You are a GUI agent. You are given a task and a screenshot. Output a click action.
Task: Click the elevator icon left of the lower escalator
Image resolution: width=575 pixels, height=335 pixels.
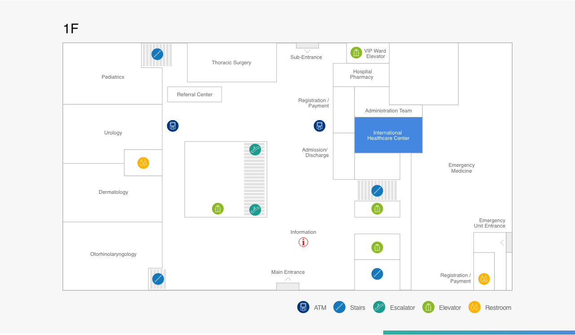(x=218, y=209)
